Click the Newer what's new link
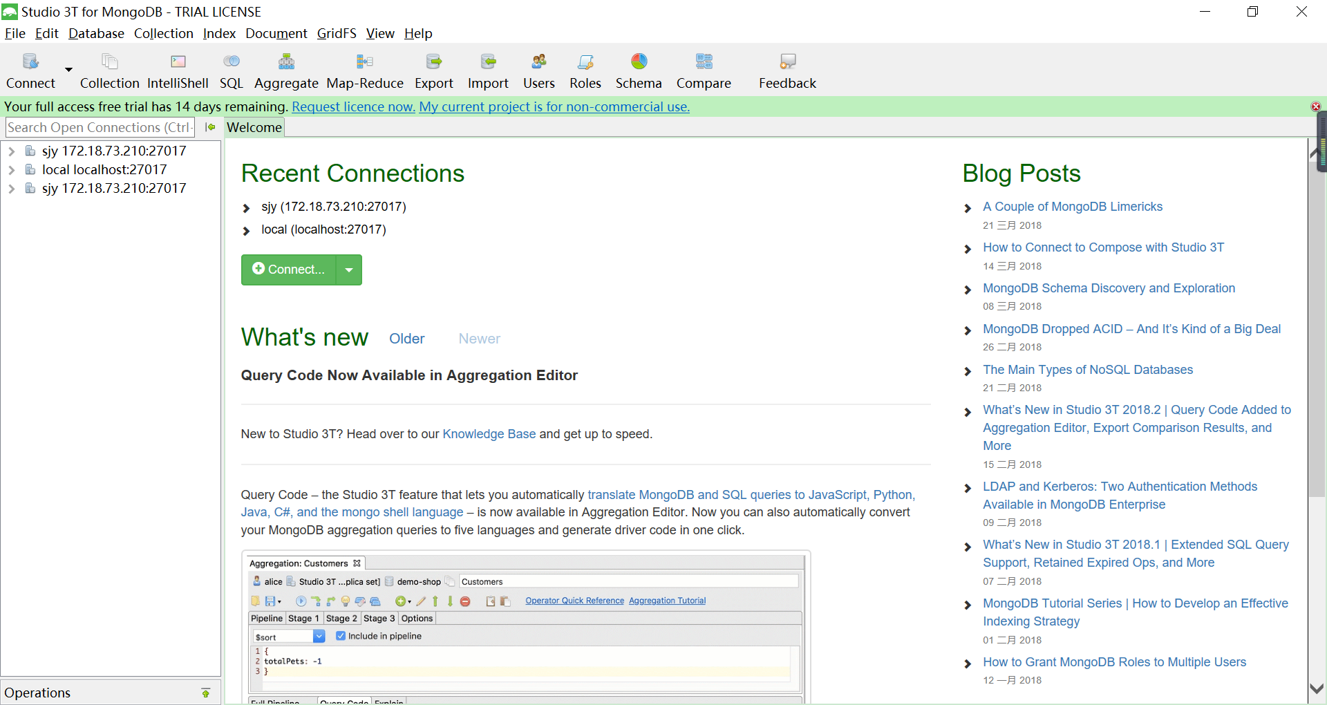Viewport: 1327px width, 705px height. 479,339
